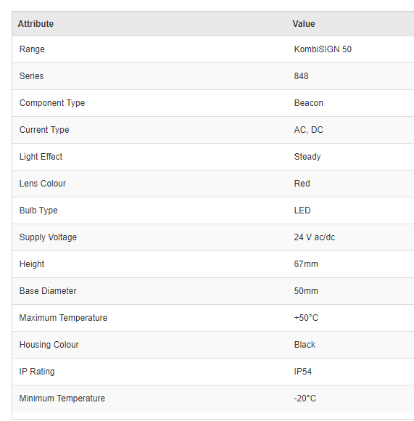Click the Beacon value
414x421 pixels.
(309, 103)
